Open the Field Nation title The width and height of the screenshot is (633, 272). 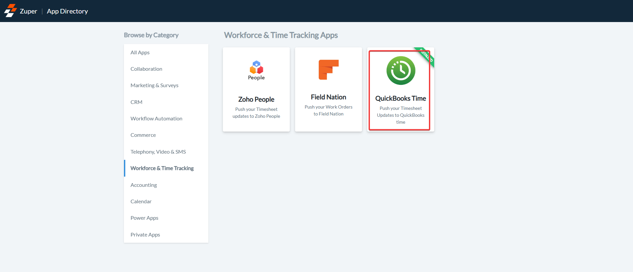(328, 97)
